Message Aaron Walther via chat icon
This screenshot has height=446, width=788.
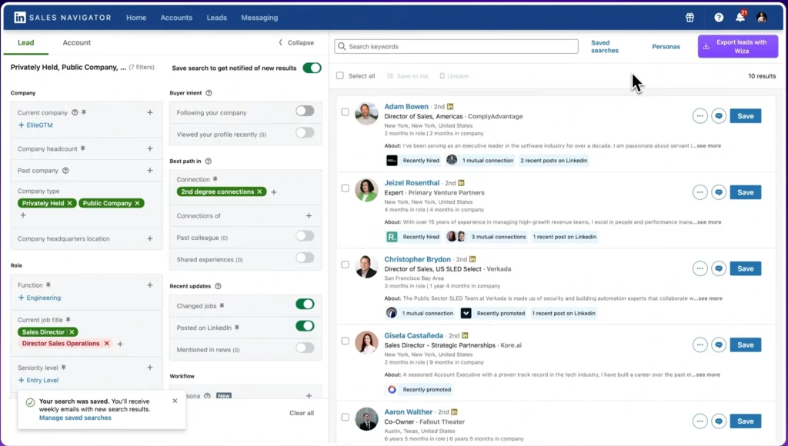click(x=719, y=421)
